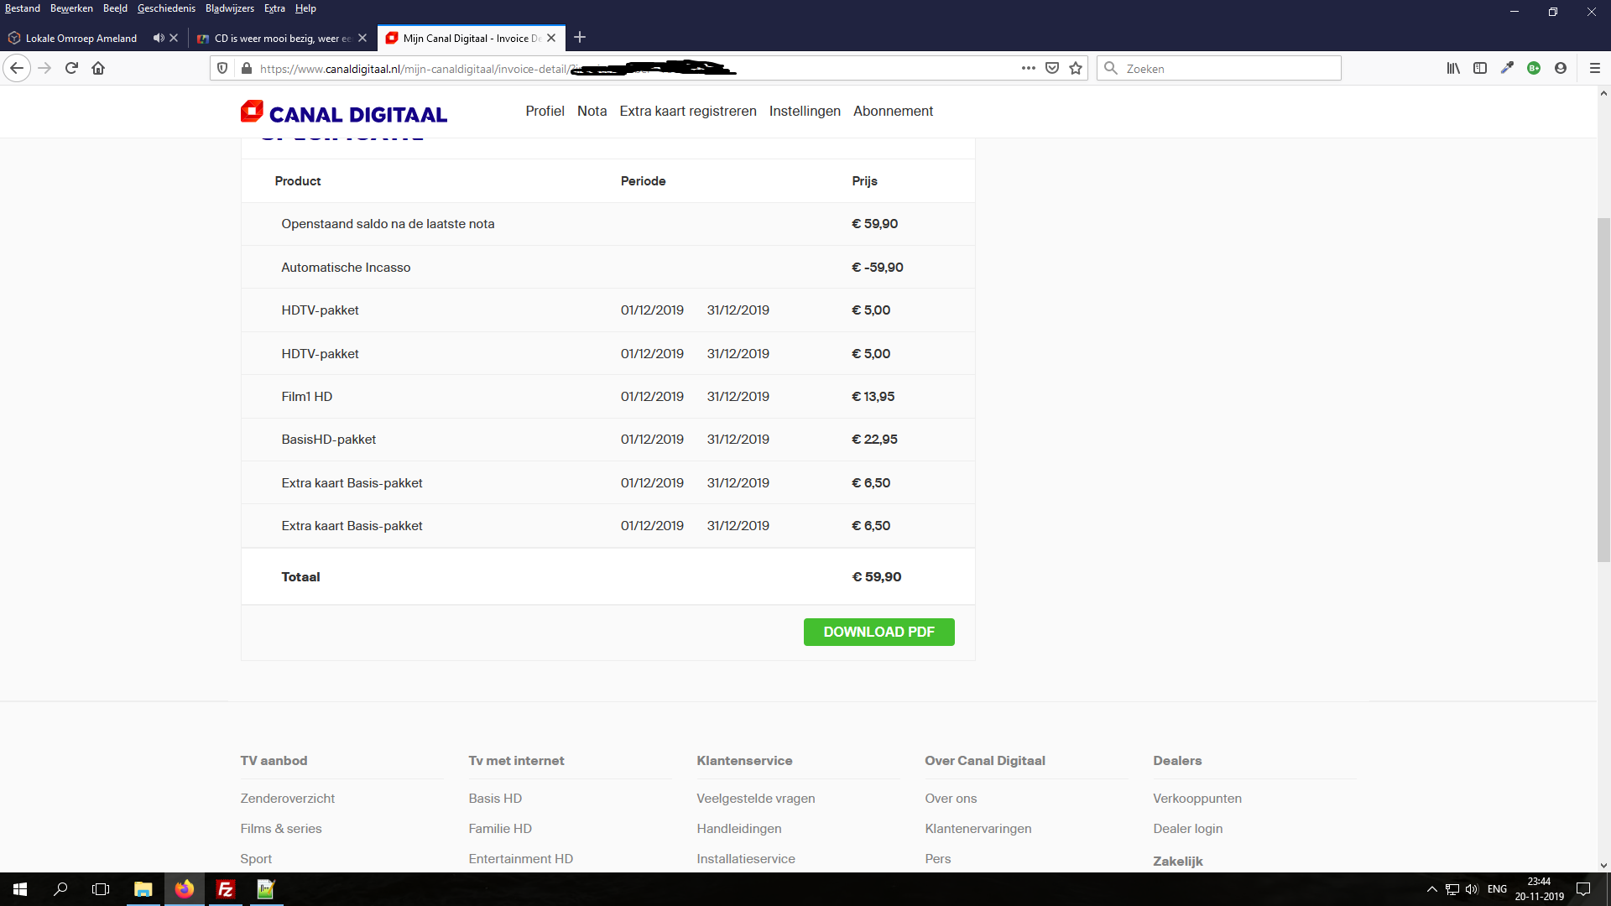Open Basis HD footer link

click(495, 798)
